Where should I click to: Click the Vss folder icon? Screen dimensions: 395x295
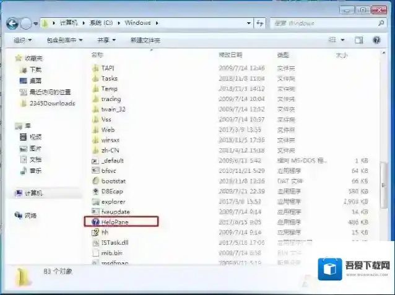[95, 120]
